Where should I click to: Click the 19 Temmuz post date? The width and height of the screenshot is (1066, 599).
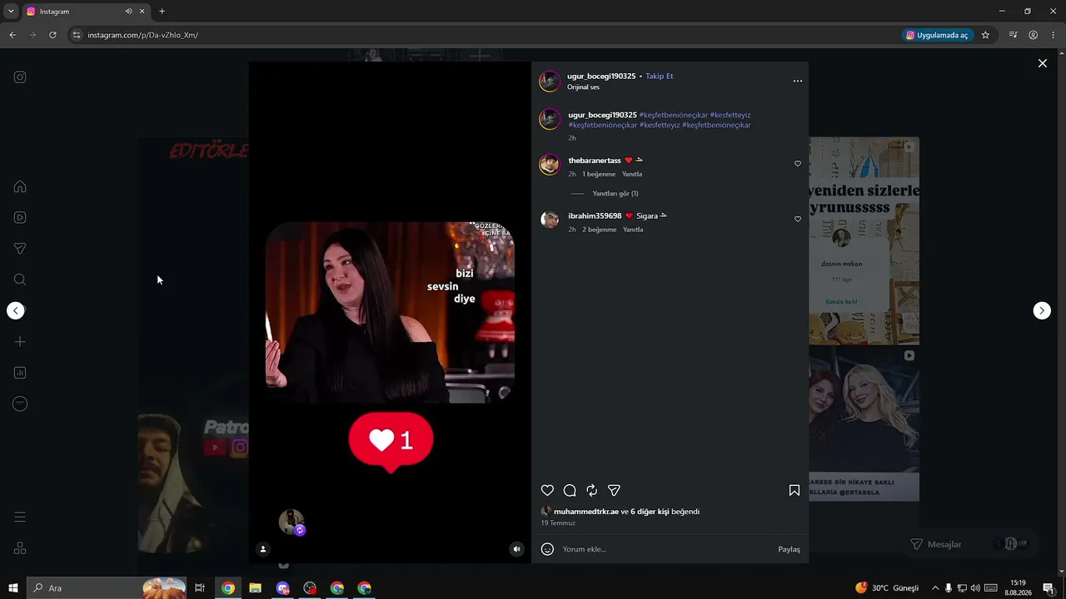[x=558, y=523]
